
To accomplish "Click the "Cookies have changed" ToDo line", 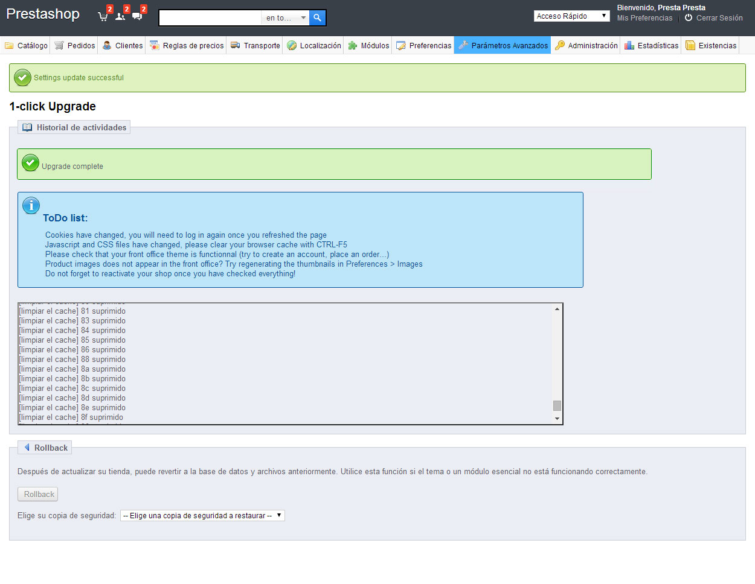I will pyautogui.click(x=186, y=235).
